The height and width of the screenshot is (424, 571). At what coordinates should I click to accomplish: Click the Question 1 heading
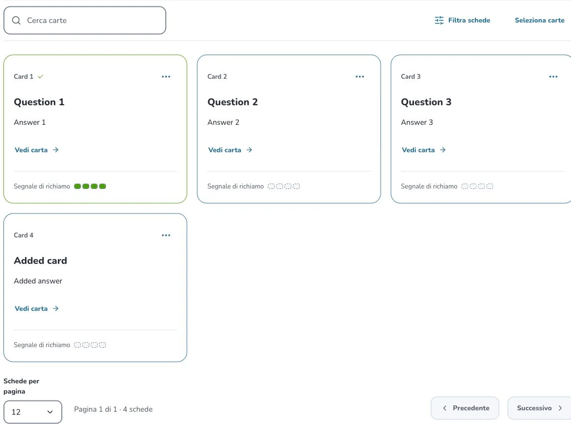[x=39, y=102]
